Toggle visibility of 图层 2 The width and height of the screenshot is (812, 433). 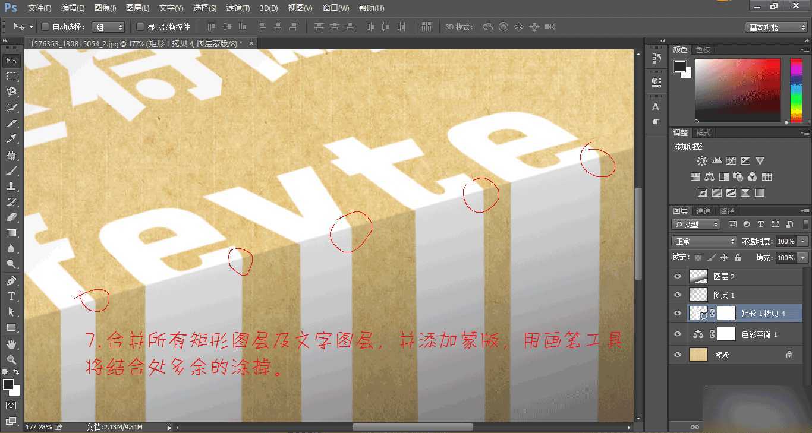point(678,276)
